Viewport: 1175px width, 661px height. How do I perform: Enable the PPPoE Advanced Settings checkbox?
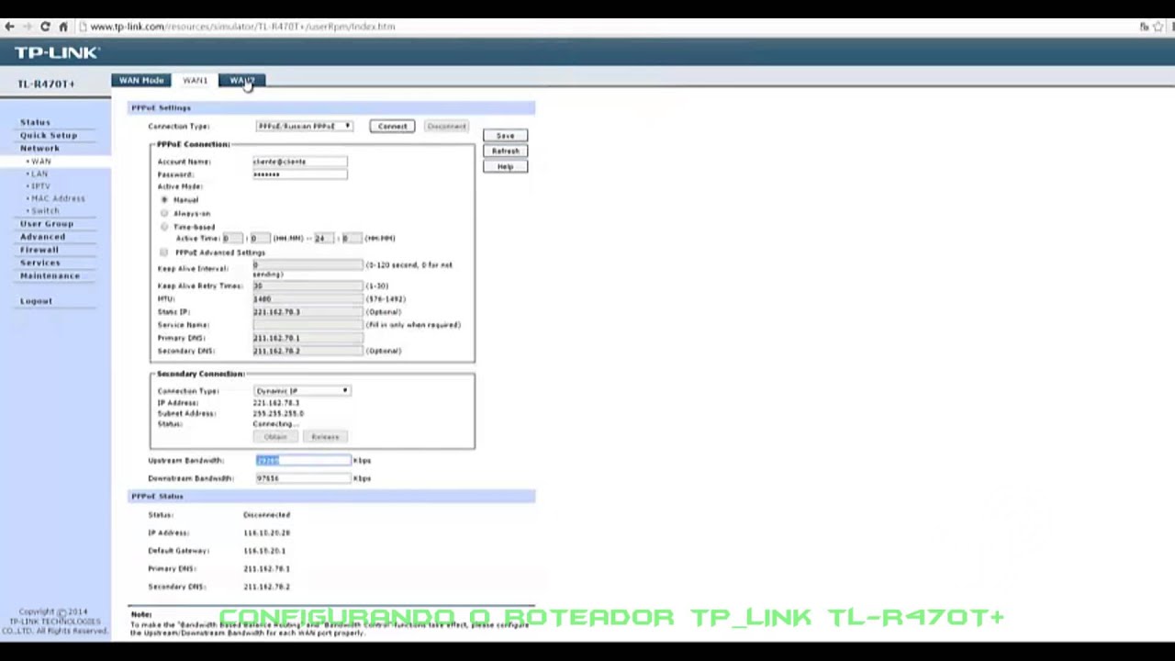164,252
